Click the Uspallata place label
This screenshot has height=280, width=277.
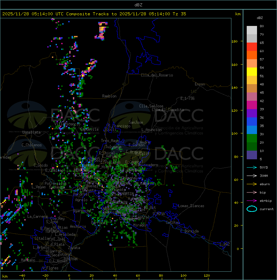pyautogui.click(x=31, y=132)
